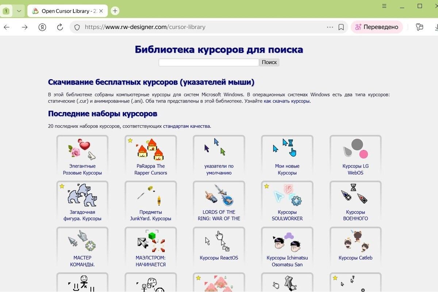Screen dimensions: 438x292
Task: Close the Open Cursor Library tab
Action: coord(101,11)
